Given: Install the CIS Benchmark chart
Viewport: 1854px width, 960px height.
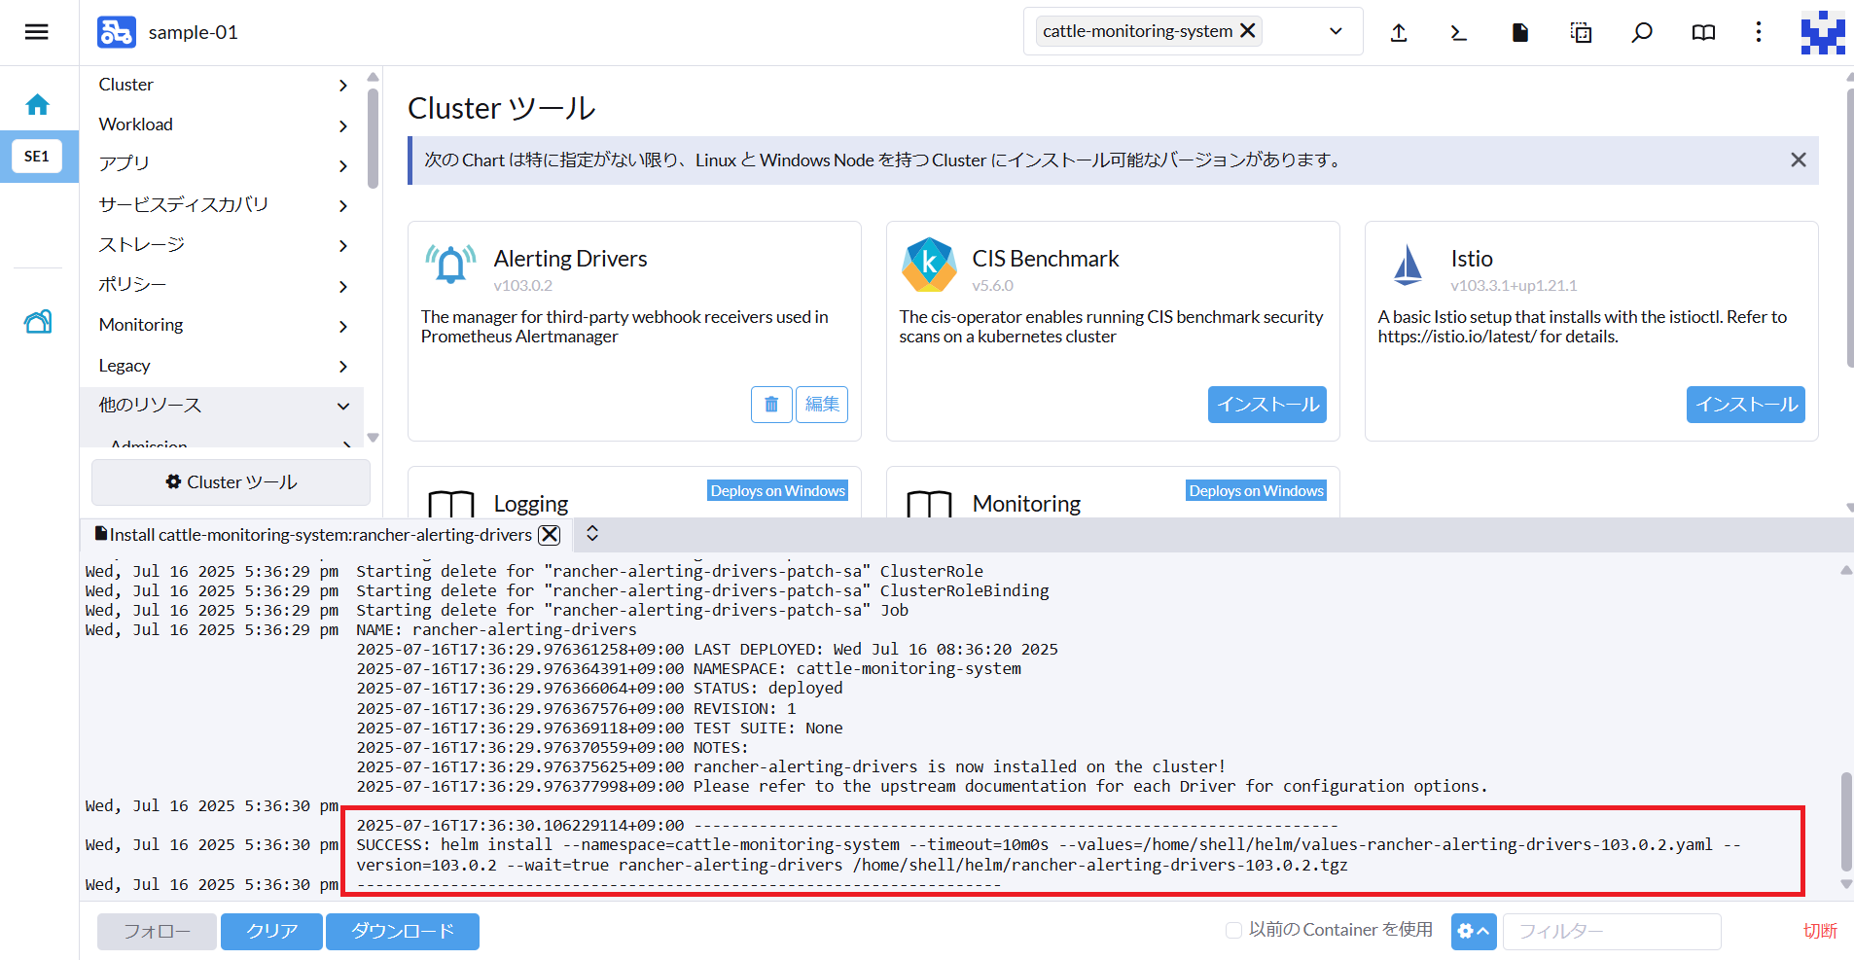Looking at the screenshot, I should point(1266,405).
